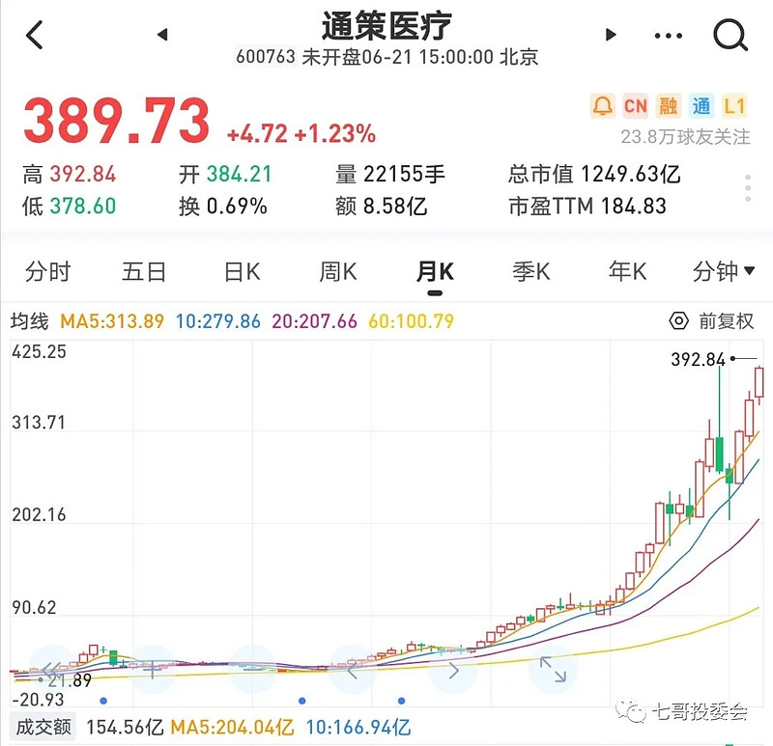Tap the 总市值 1249.63亿 market cap
The image size is (773, 746).
594,175
